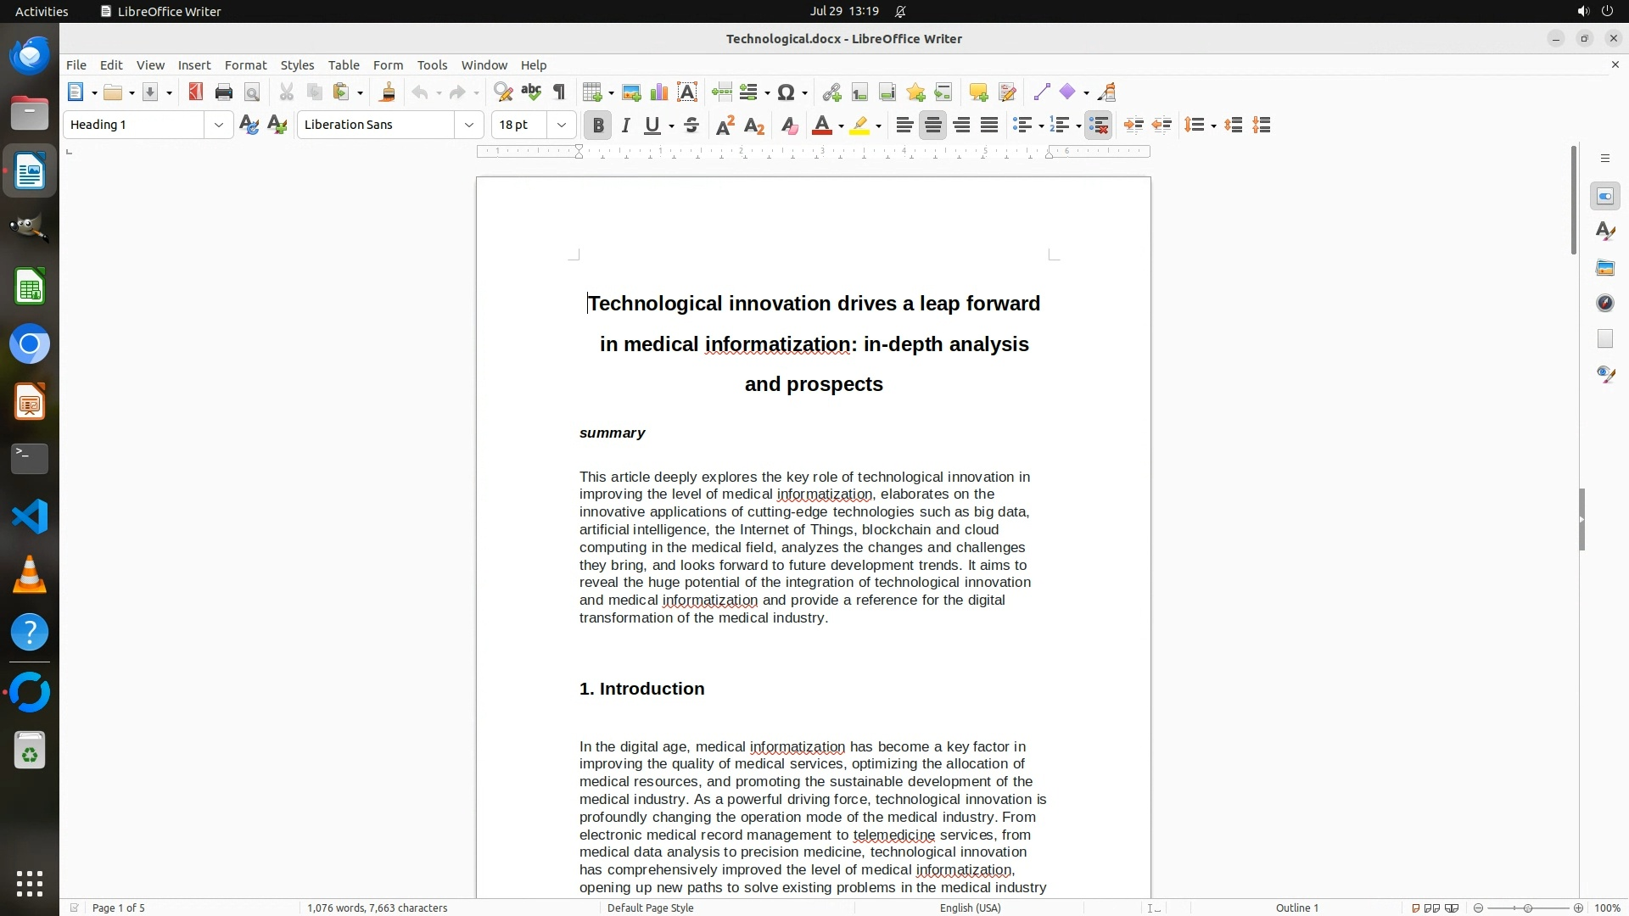The width and height of the screenshot is (1629, 916).
Task: Click the Insert Comment icon
Action: point(978,92)
